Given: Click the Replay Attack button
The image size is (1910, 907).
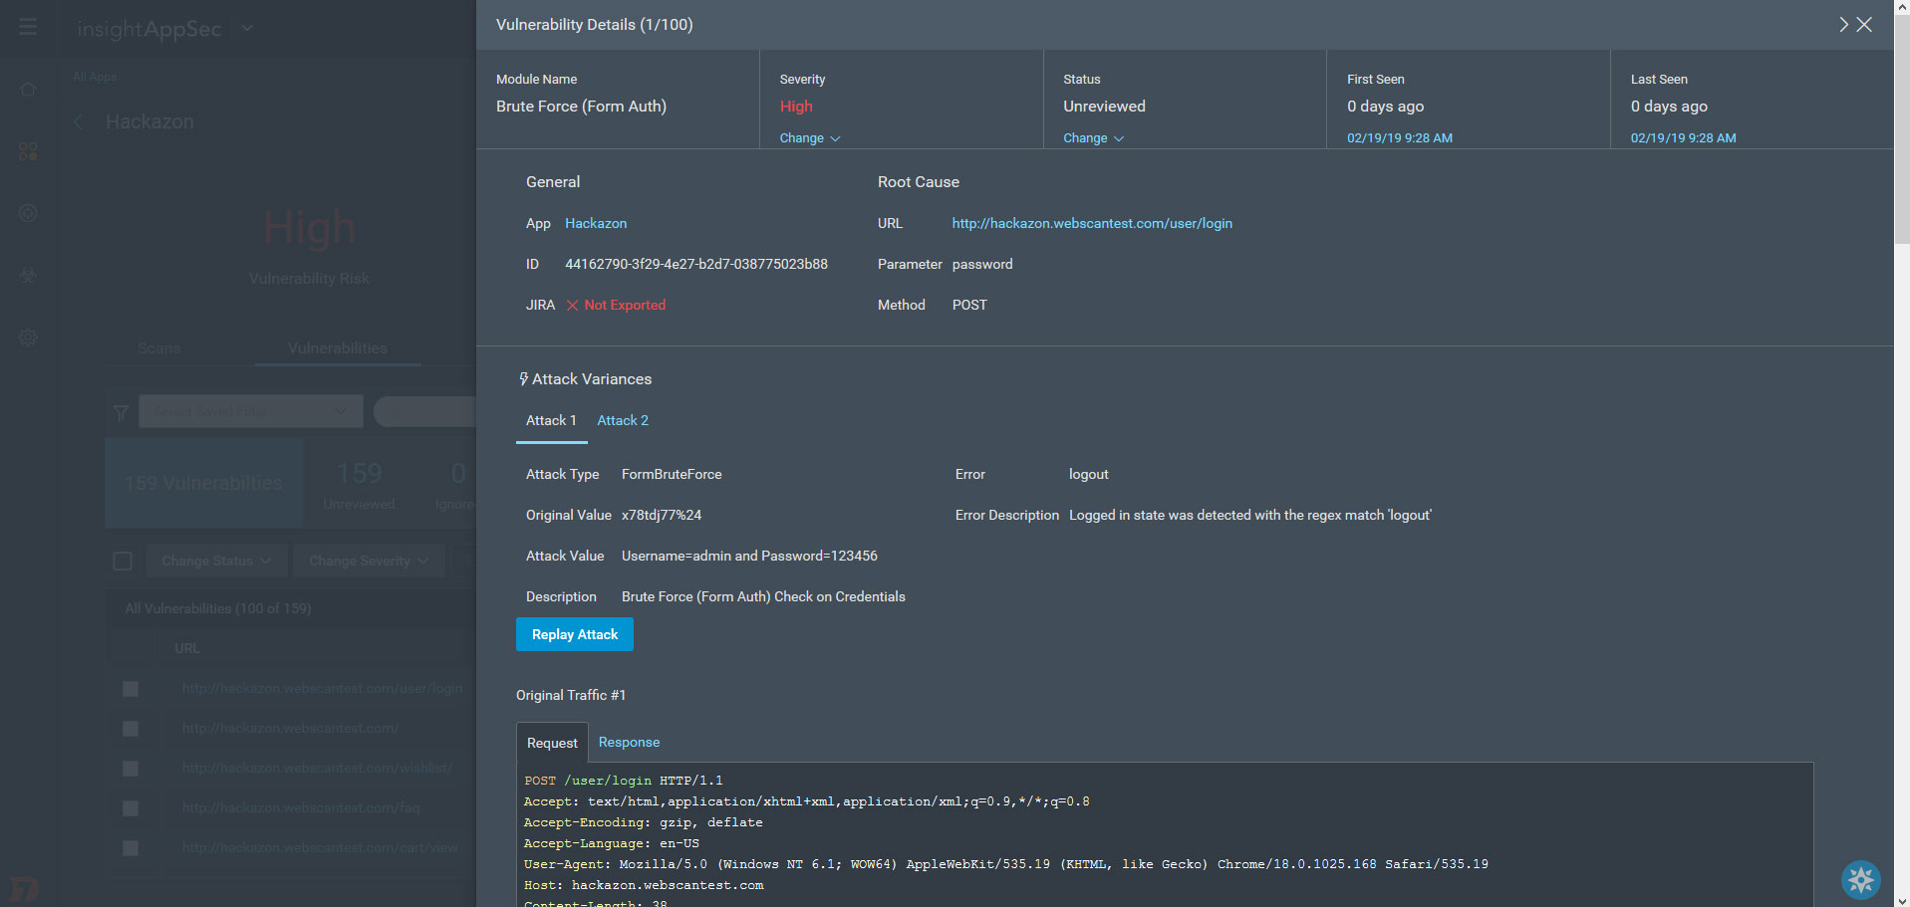Looking at the screenshot, I should 575,634.
